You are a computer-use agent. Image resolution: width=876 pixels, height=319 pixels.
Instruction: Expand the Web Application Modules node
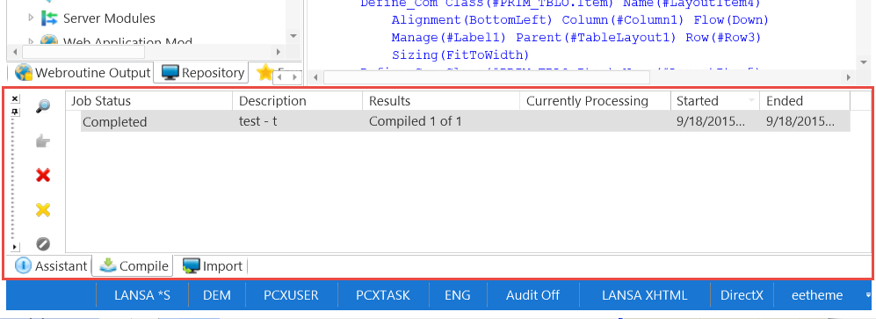(x=31, y=41)
